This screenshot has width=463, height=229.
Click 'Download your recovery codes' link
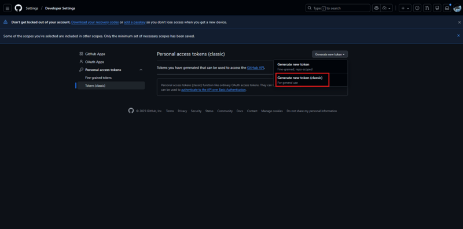pyautogui.click(x=95, y=22)
